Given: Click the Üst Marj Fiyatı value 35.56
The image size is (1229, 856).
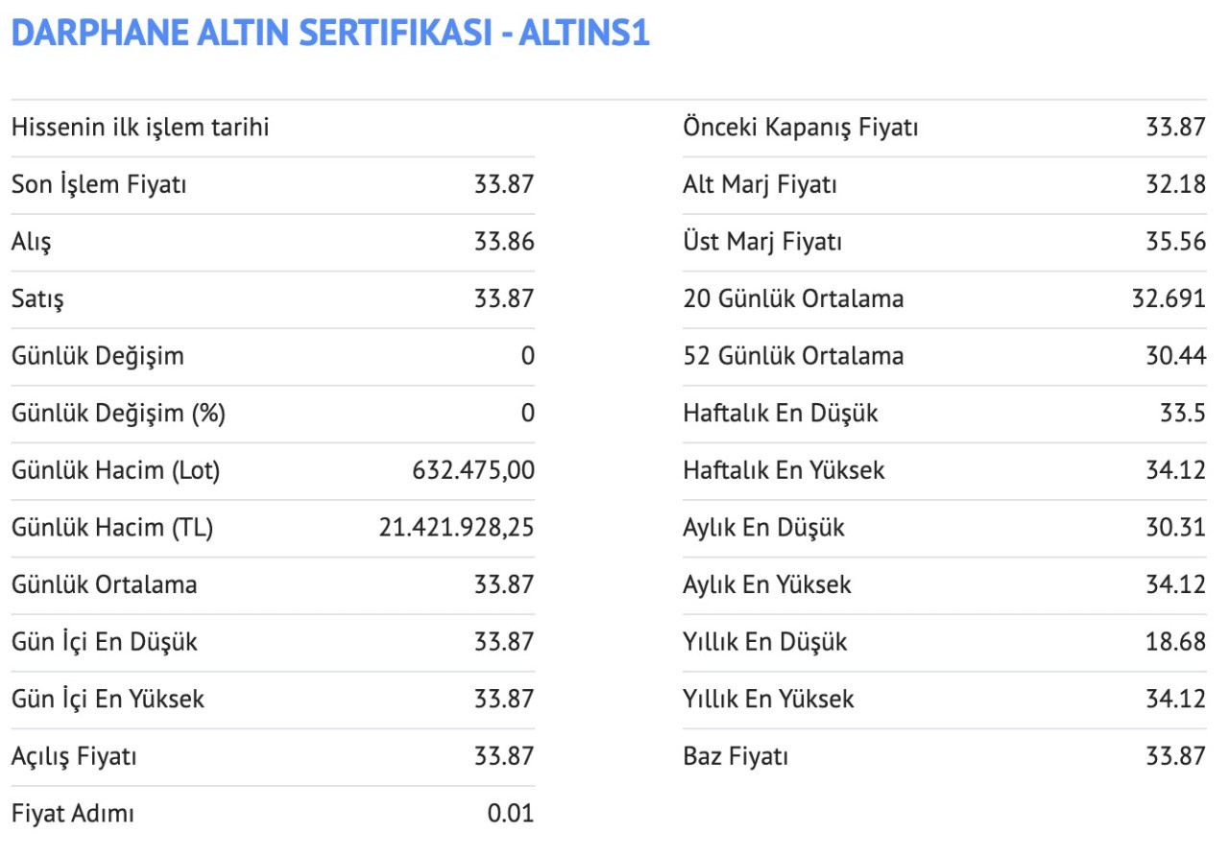Looking at the screenshot, I should coord(1175,242).
